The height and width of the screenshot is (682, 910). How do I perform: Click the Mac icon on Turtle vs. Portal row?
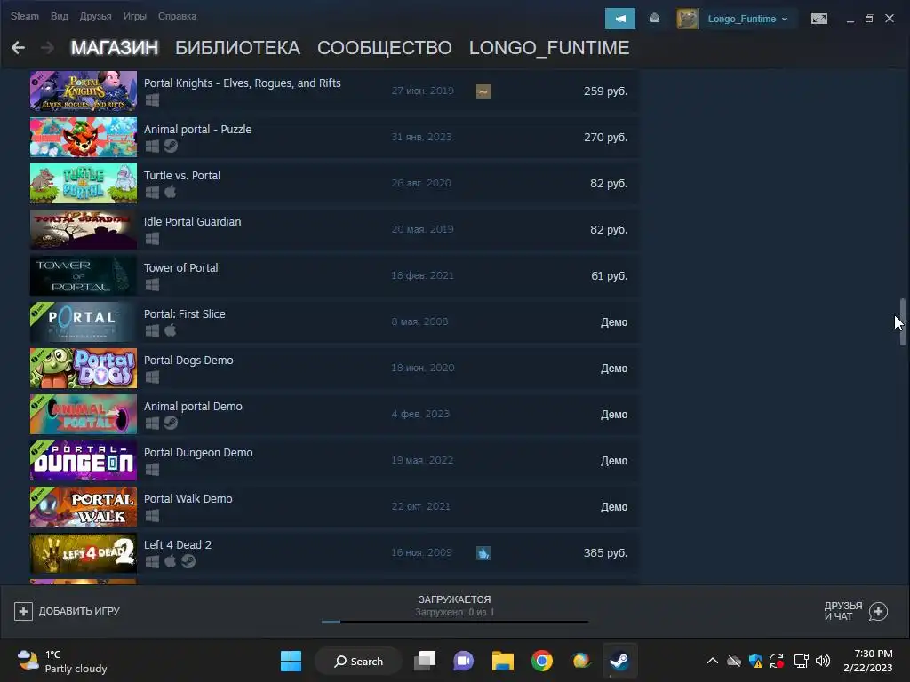170,192
